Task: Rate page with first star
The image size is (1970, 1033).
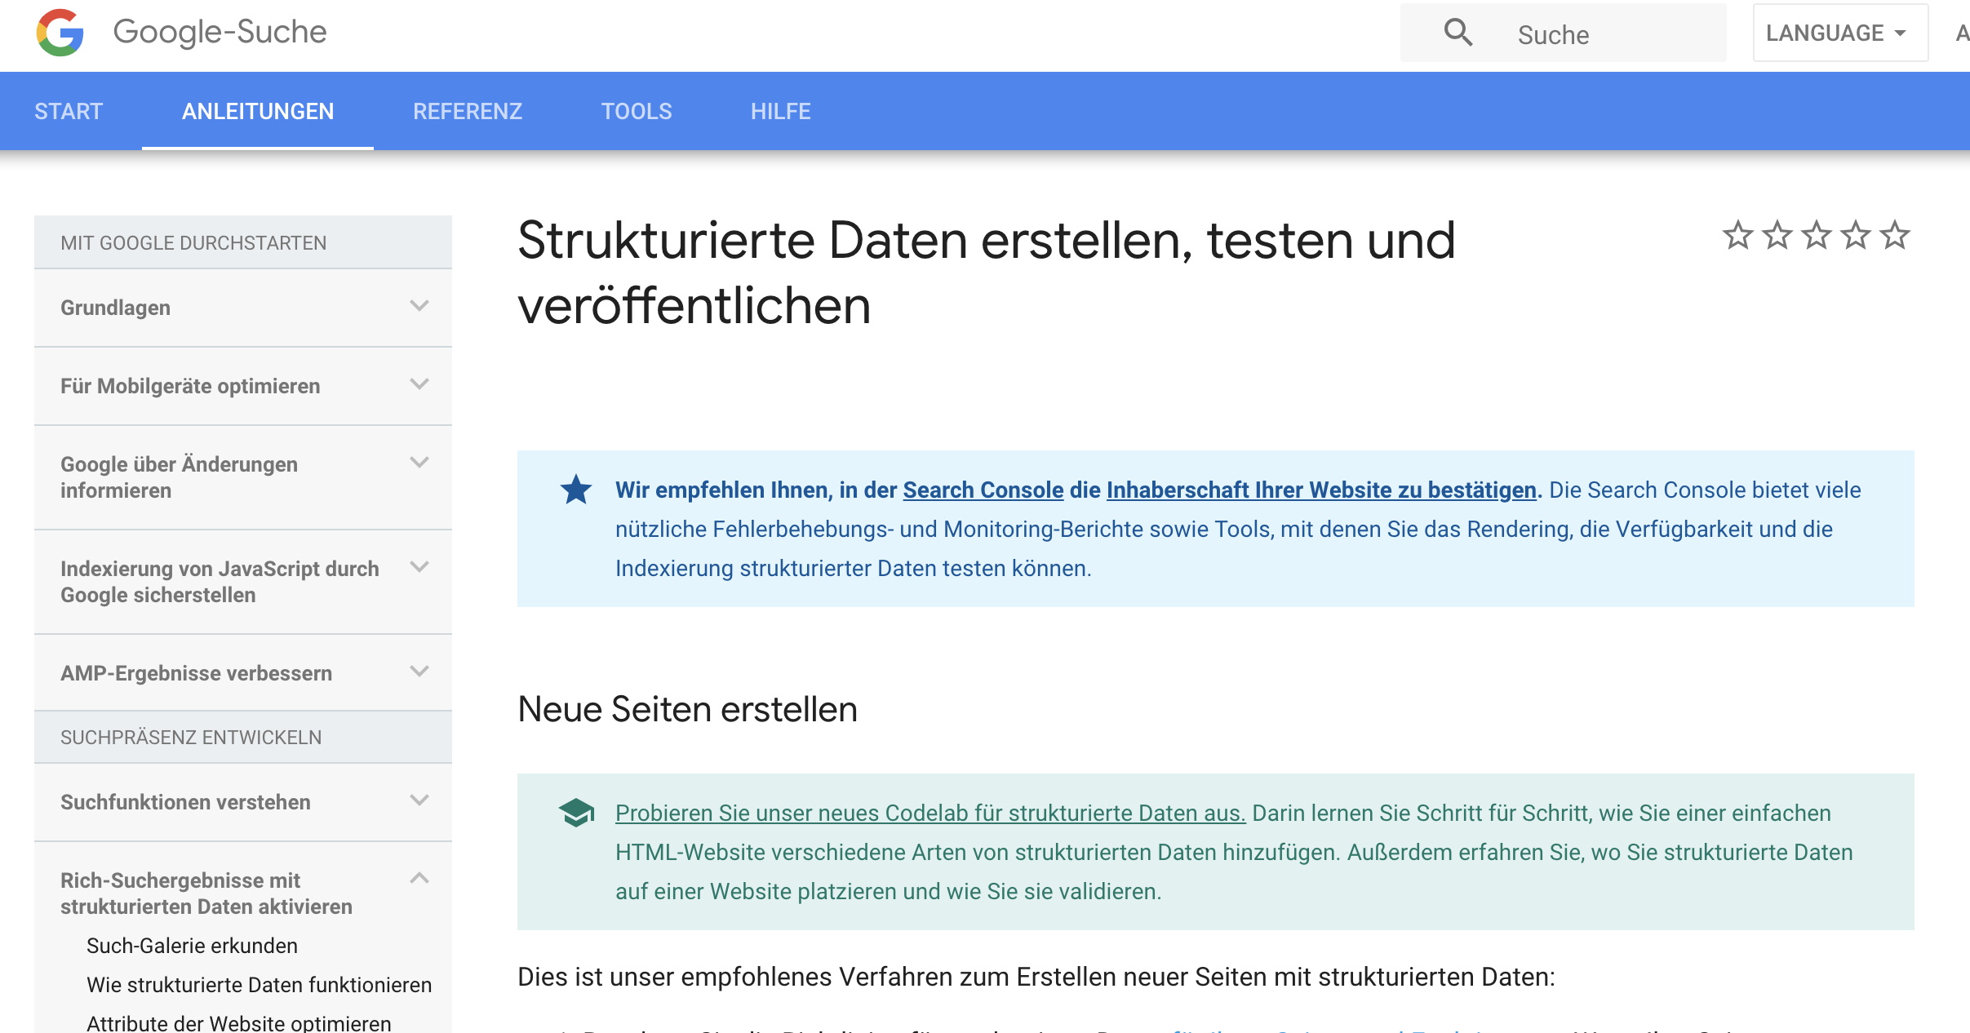Action: click(1737, 236)
